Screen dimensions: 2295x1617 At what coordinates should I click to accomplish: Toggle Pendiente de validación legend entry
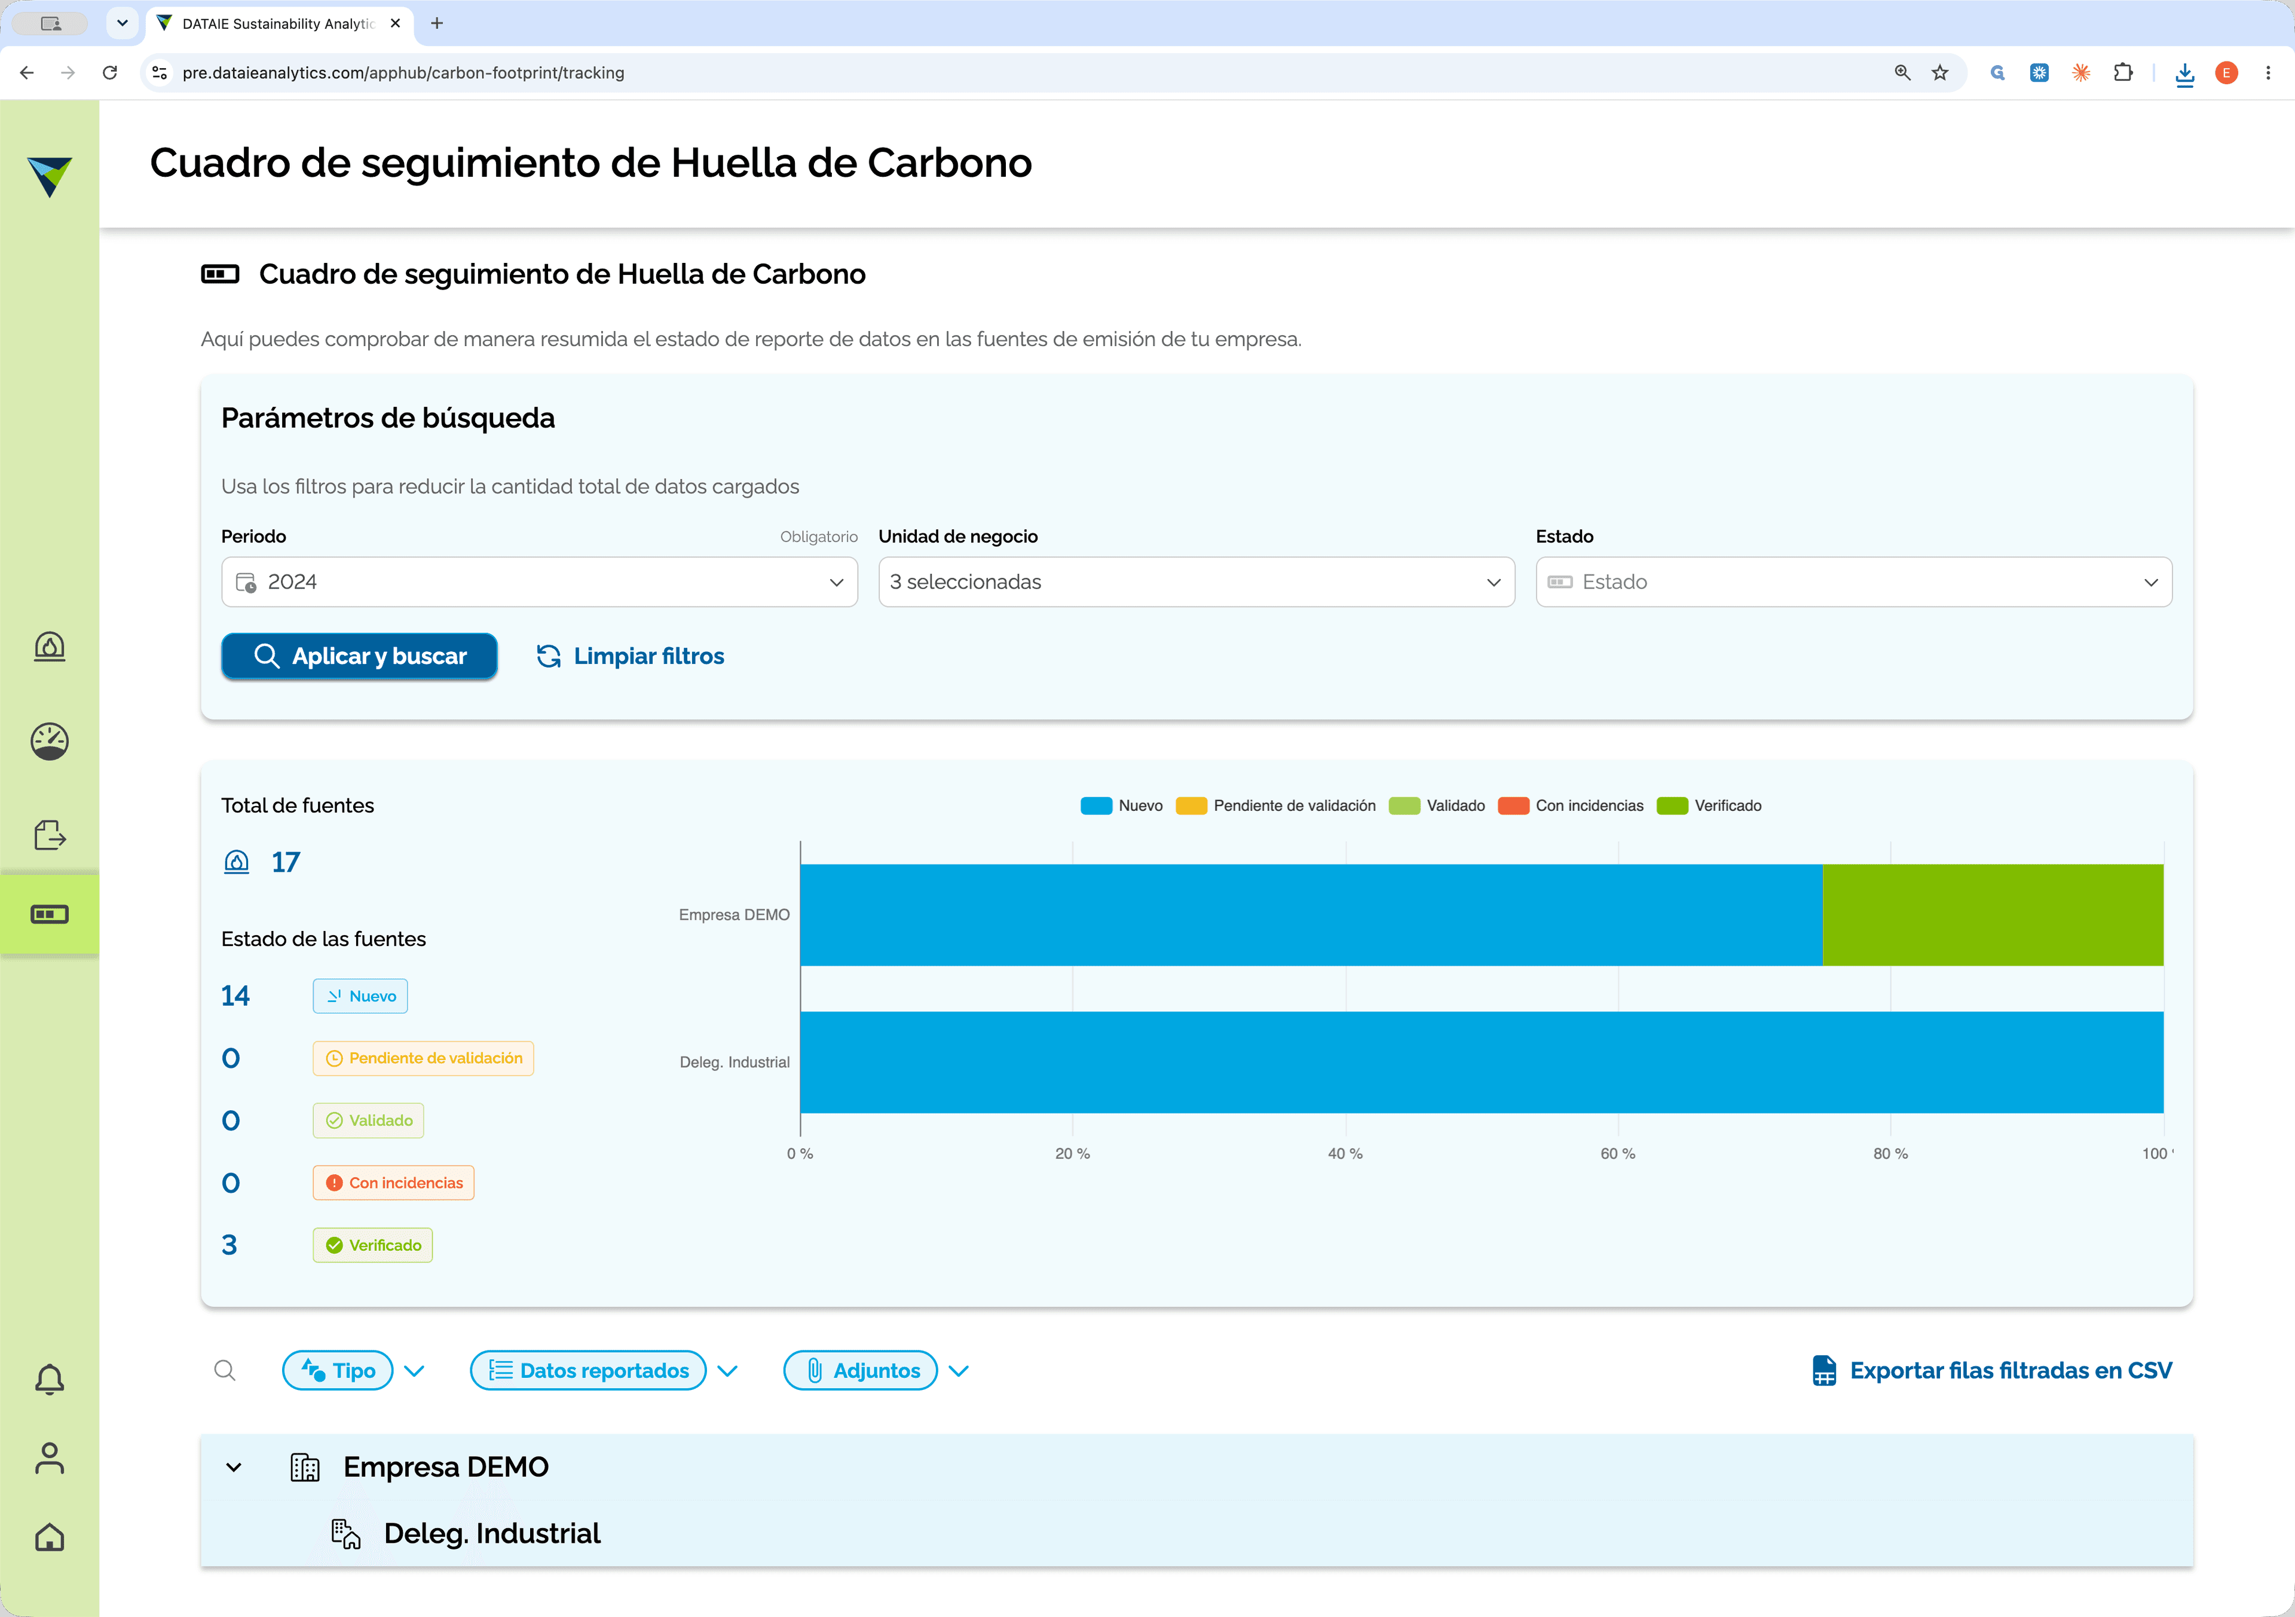[1275, 806]
